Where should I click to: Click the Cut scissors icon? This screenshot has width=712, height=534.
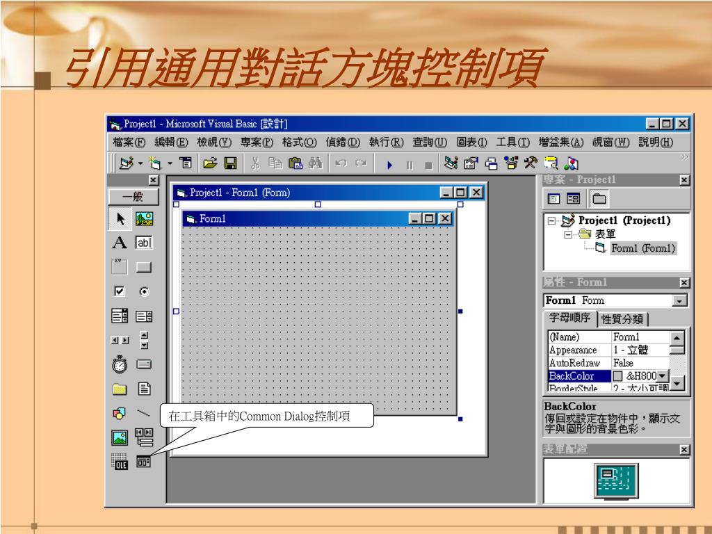(x=255, y=163)
